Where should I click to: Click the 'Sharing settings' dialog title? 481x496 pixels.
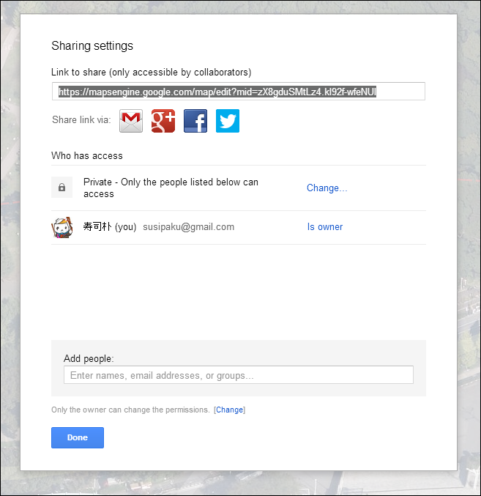click(92, 45)
